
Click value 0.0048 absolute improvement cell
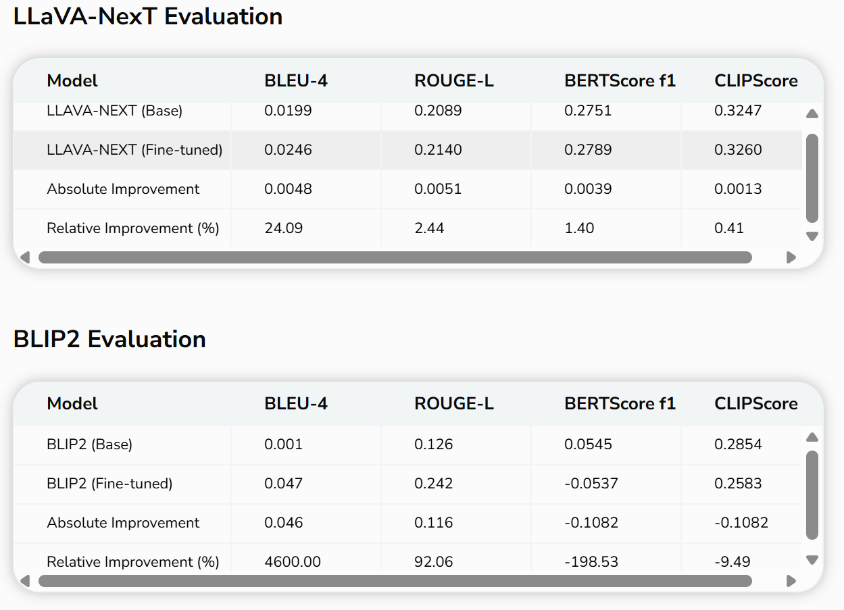(288, 189)
